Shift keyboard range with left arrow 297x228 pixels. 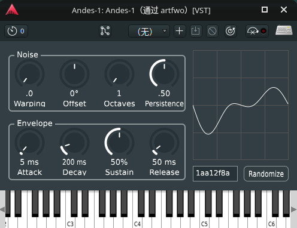2,209
